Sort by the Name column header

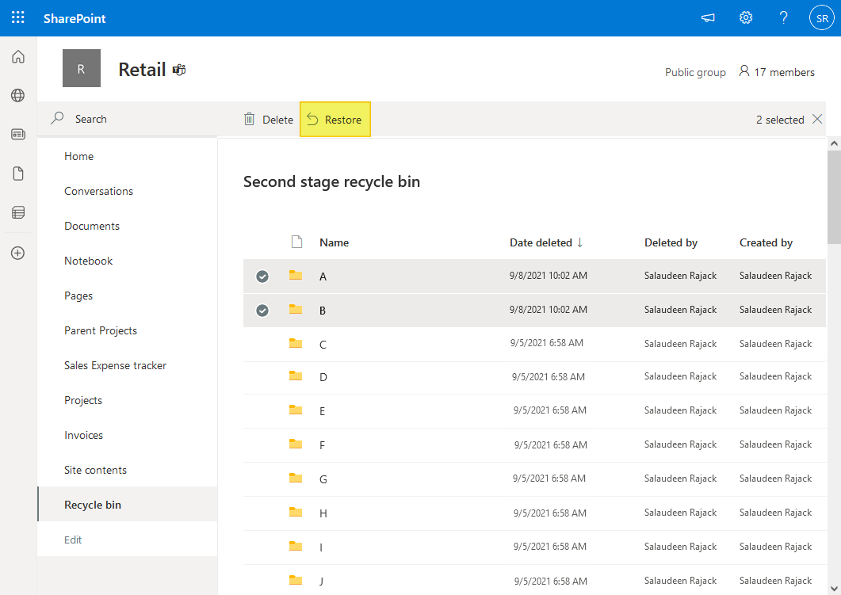[334, 242]
